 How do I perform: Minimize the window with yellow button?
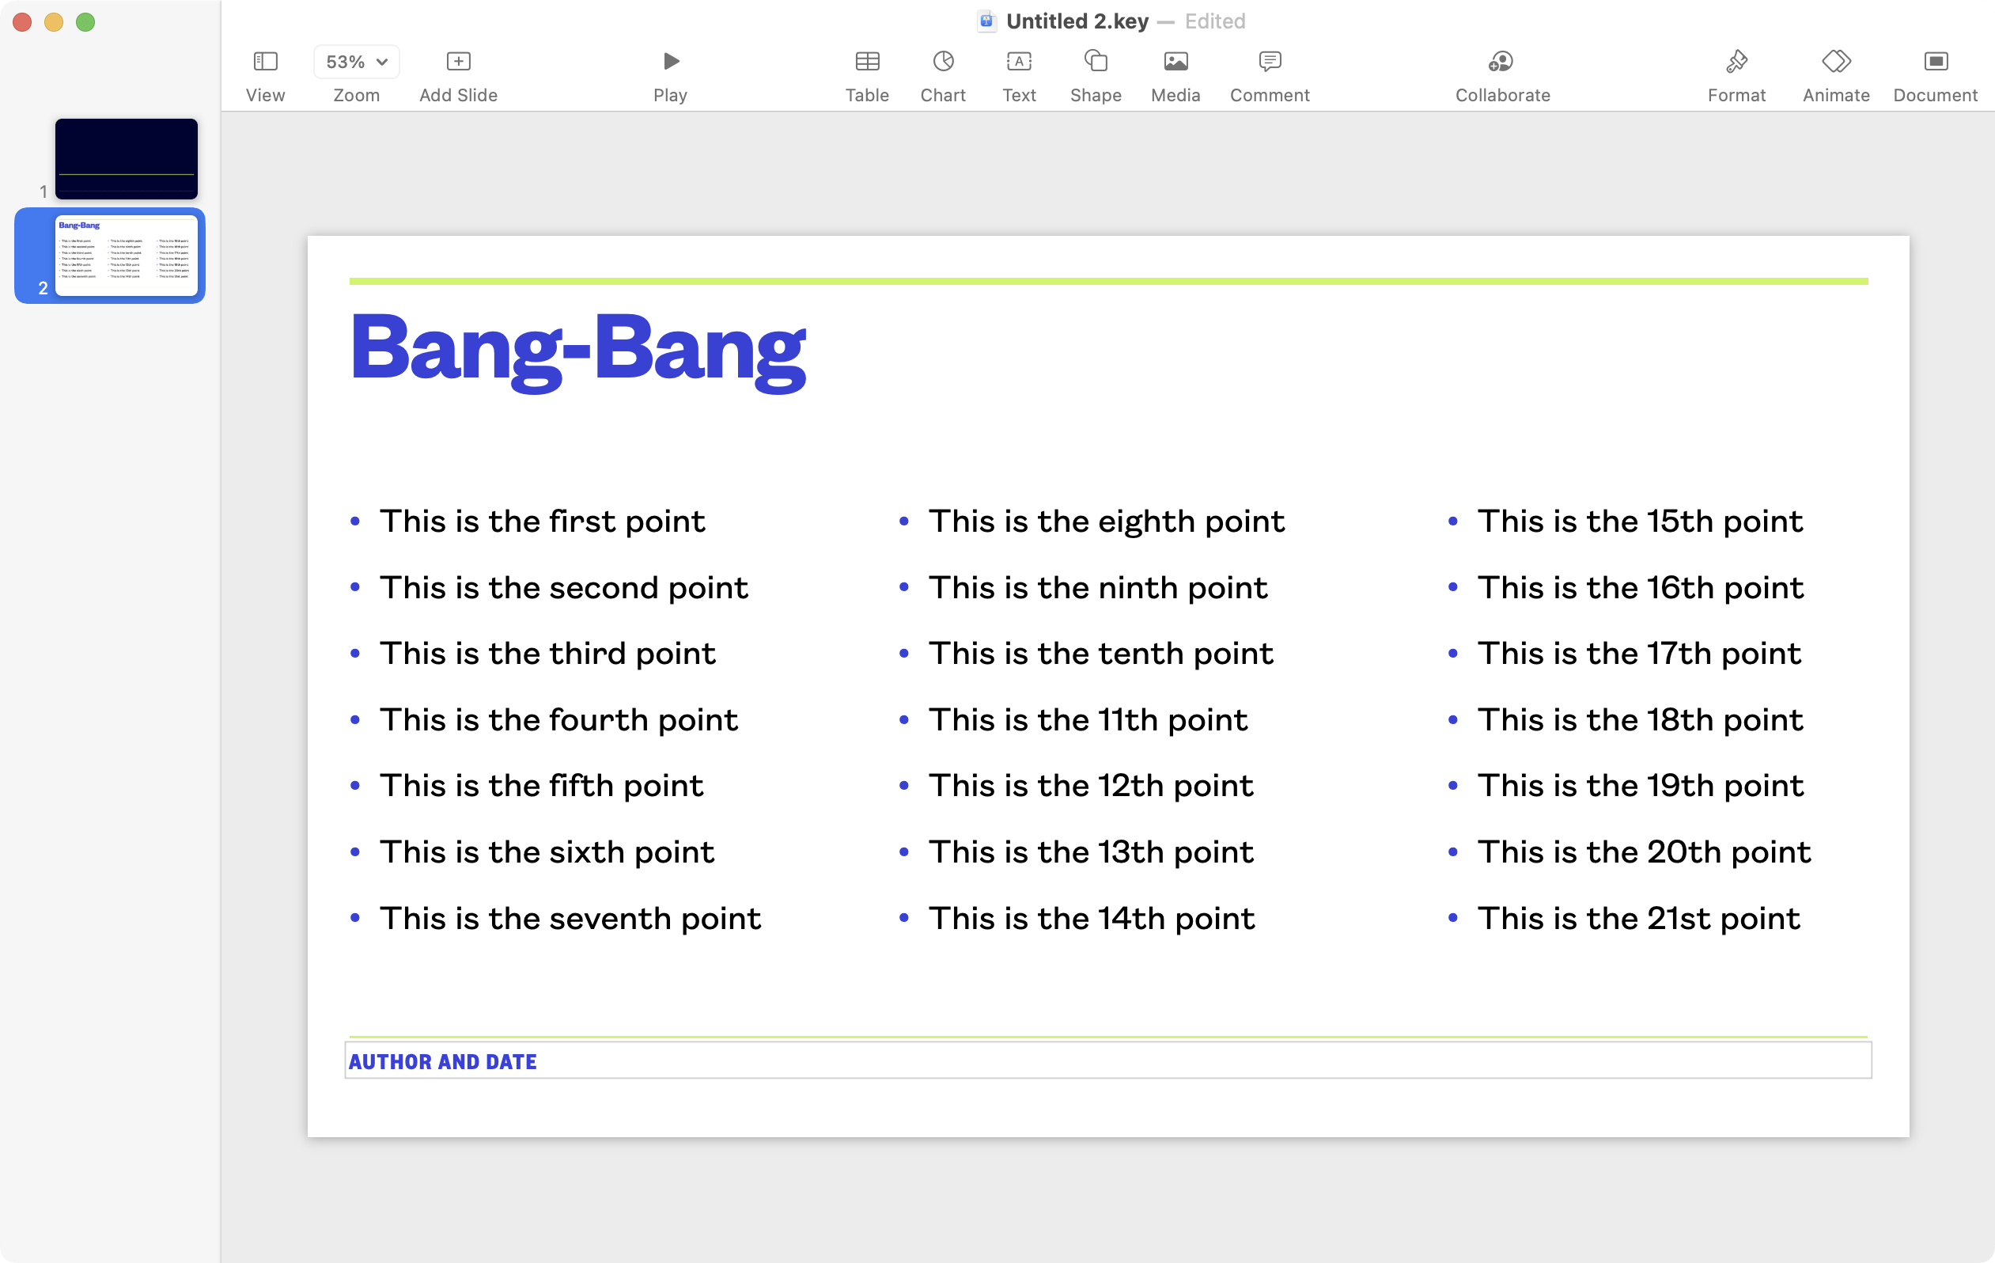click(x=54, y=21)
